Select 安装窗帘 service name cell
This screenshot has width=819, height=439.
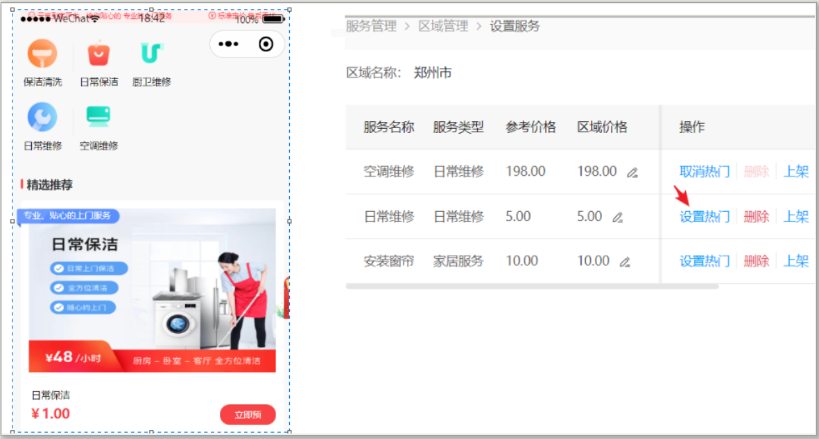tap(388, 260)
